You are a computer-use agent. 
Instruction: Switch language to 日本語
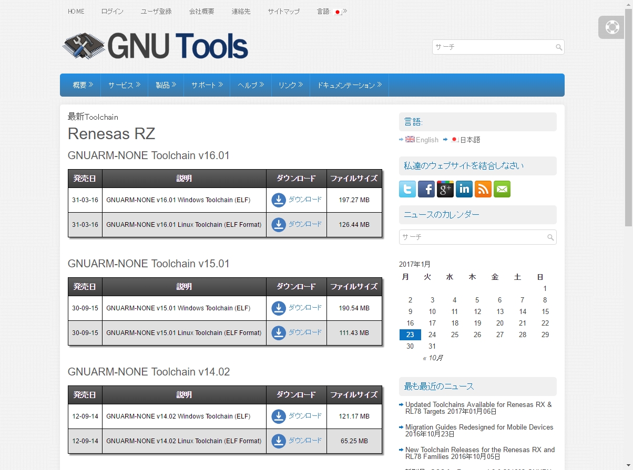coord(470,140)
